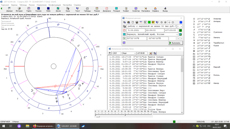Screen dimensions: 230x129
Task: Open Хорарная астрология Firefox taskbar item
Action: (x=43, y=126)
